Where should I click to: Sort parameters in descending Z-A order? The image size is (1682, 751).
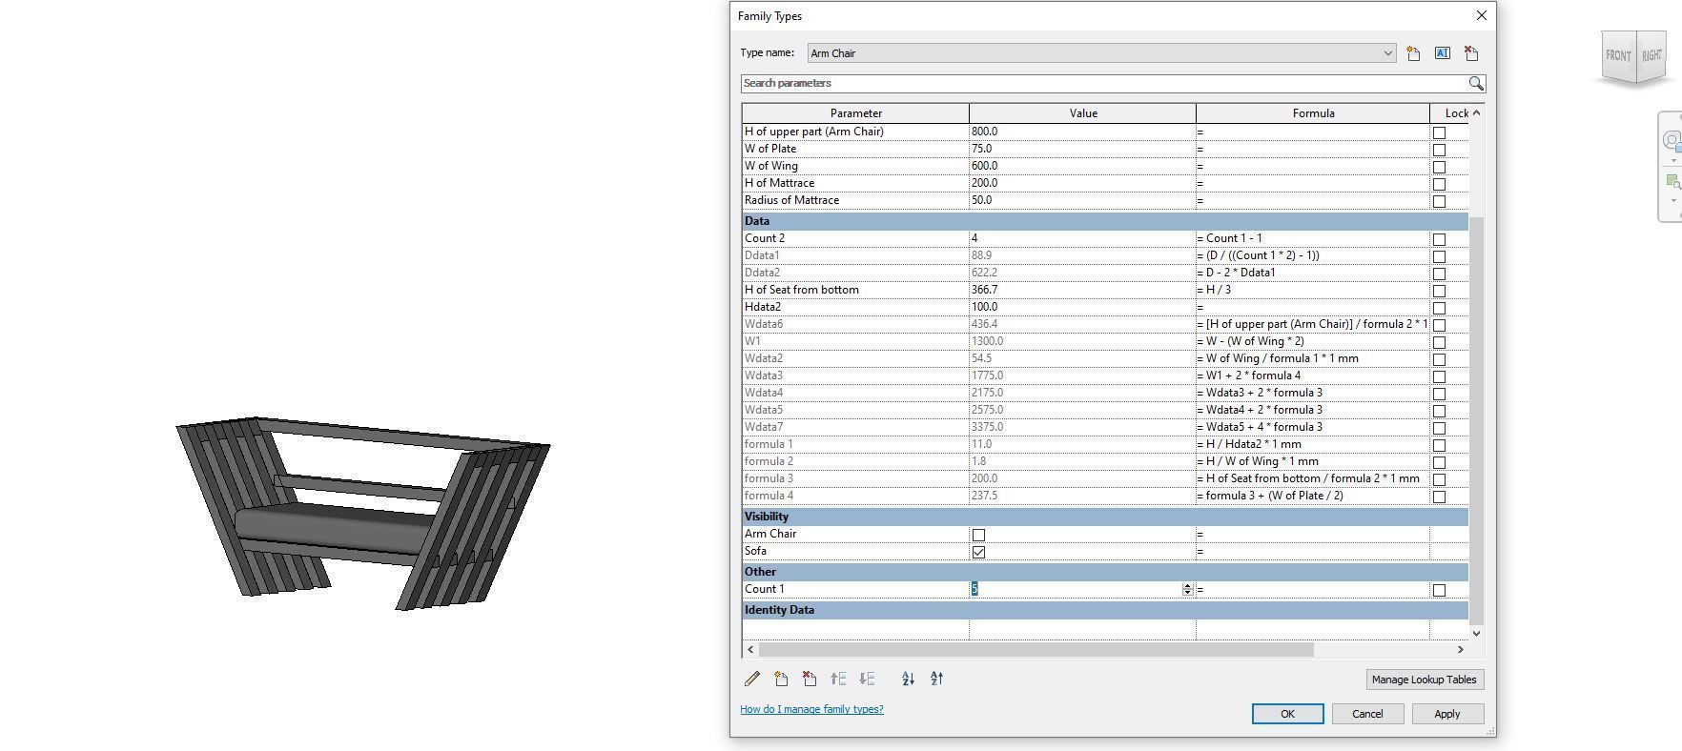[x=936, y=680]
